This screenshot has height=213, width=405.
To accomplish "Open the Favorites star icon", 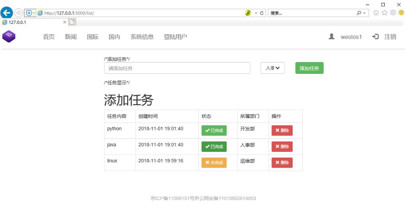I will pyautogui.click(x=385, y=13).
